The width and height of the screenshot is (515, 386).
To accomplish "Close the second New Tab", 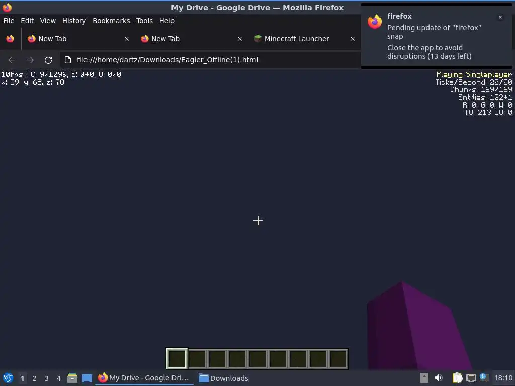I will (240, 39).
